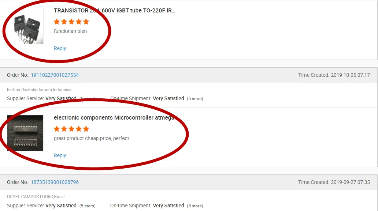
Task: Open order number 18735139001028796
Action: (x=55, y=182)
